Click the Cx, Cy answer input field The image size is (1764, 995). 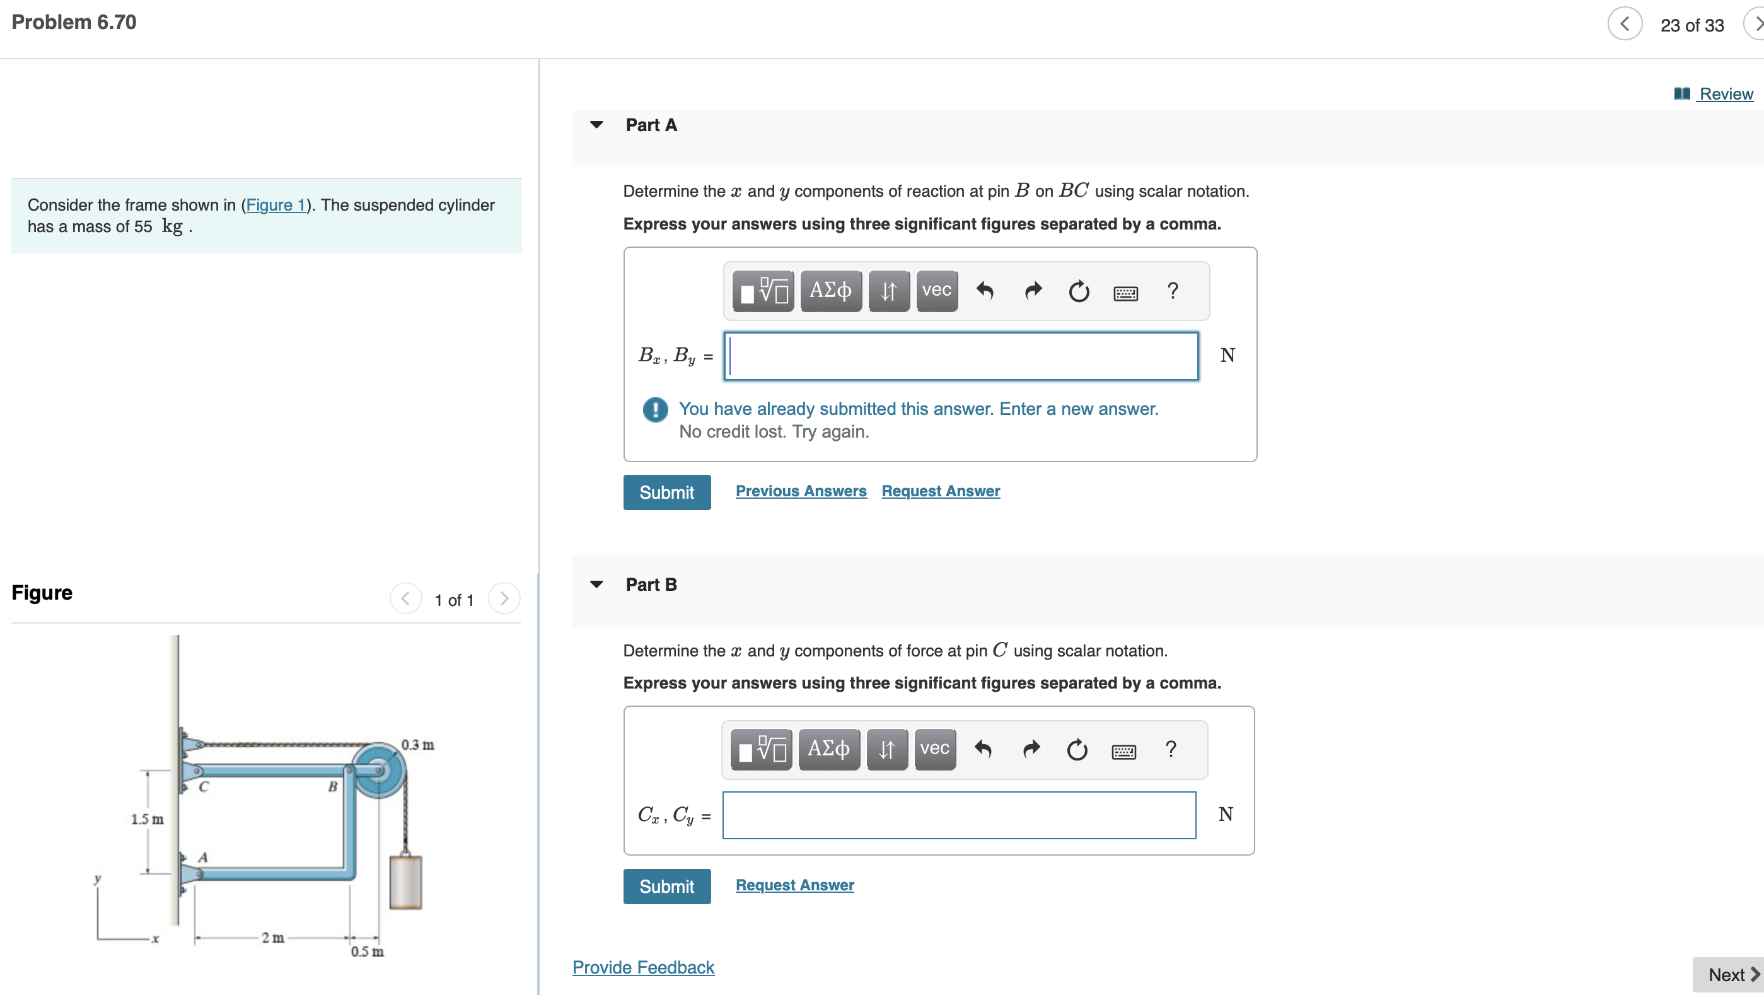[959, 815]
